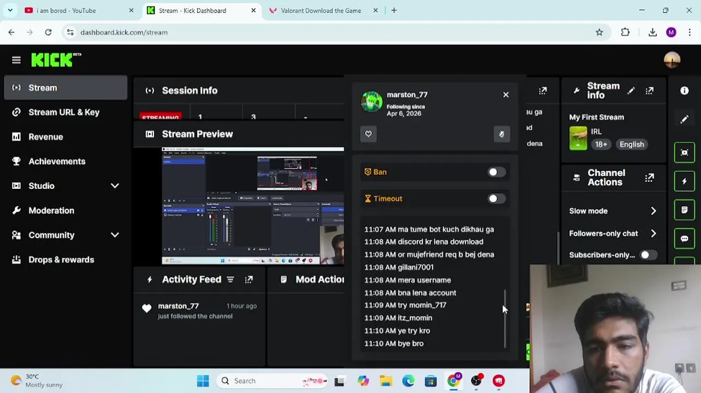
Task: Click the English language tag
Action: pyautogui.click(x=632, y=145)
